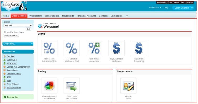
Task: Open the Orion Connect app switcher dropdown
Action: (183, 8)
